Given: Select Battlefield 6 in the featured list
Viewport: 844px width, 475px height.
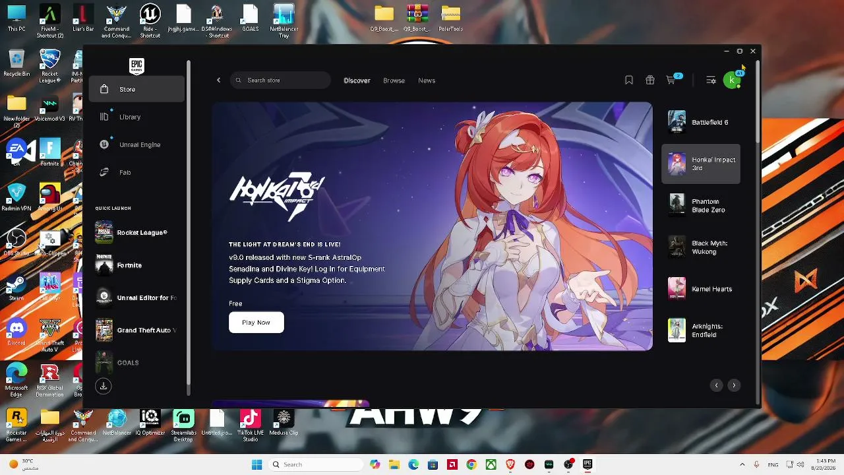Looking at the screenshot, I should pos(701,122).
